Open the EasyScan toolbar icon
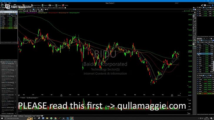 pos(26,5)
